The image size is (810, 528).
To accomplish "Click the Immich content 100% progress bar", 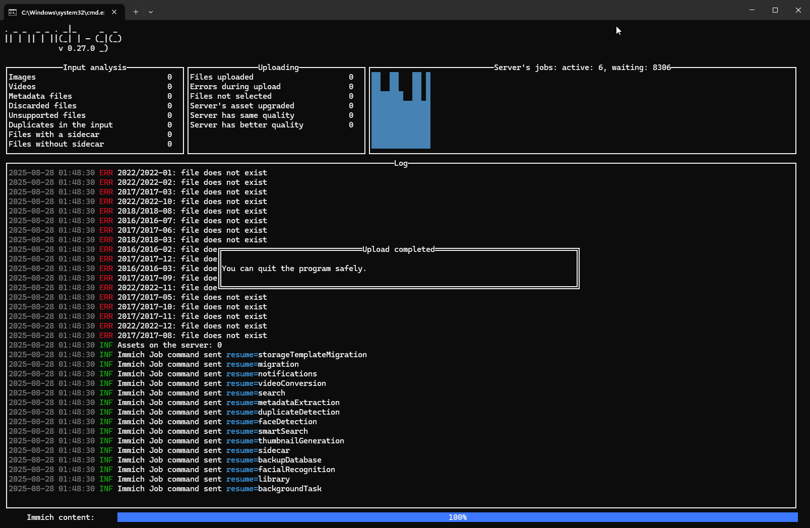I will pyautogui.click(x=457, y=517).
